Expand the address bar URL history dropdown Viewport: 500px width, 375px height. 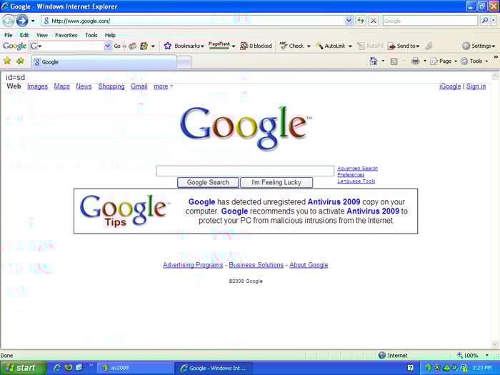pos(349,21)
